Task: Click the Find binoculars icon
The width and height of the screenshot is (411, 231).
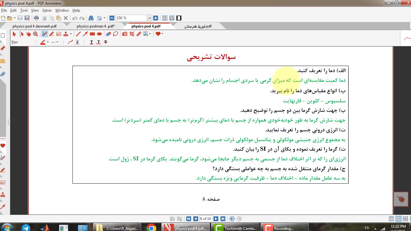Action: 91,18
